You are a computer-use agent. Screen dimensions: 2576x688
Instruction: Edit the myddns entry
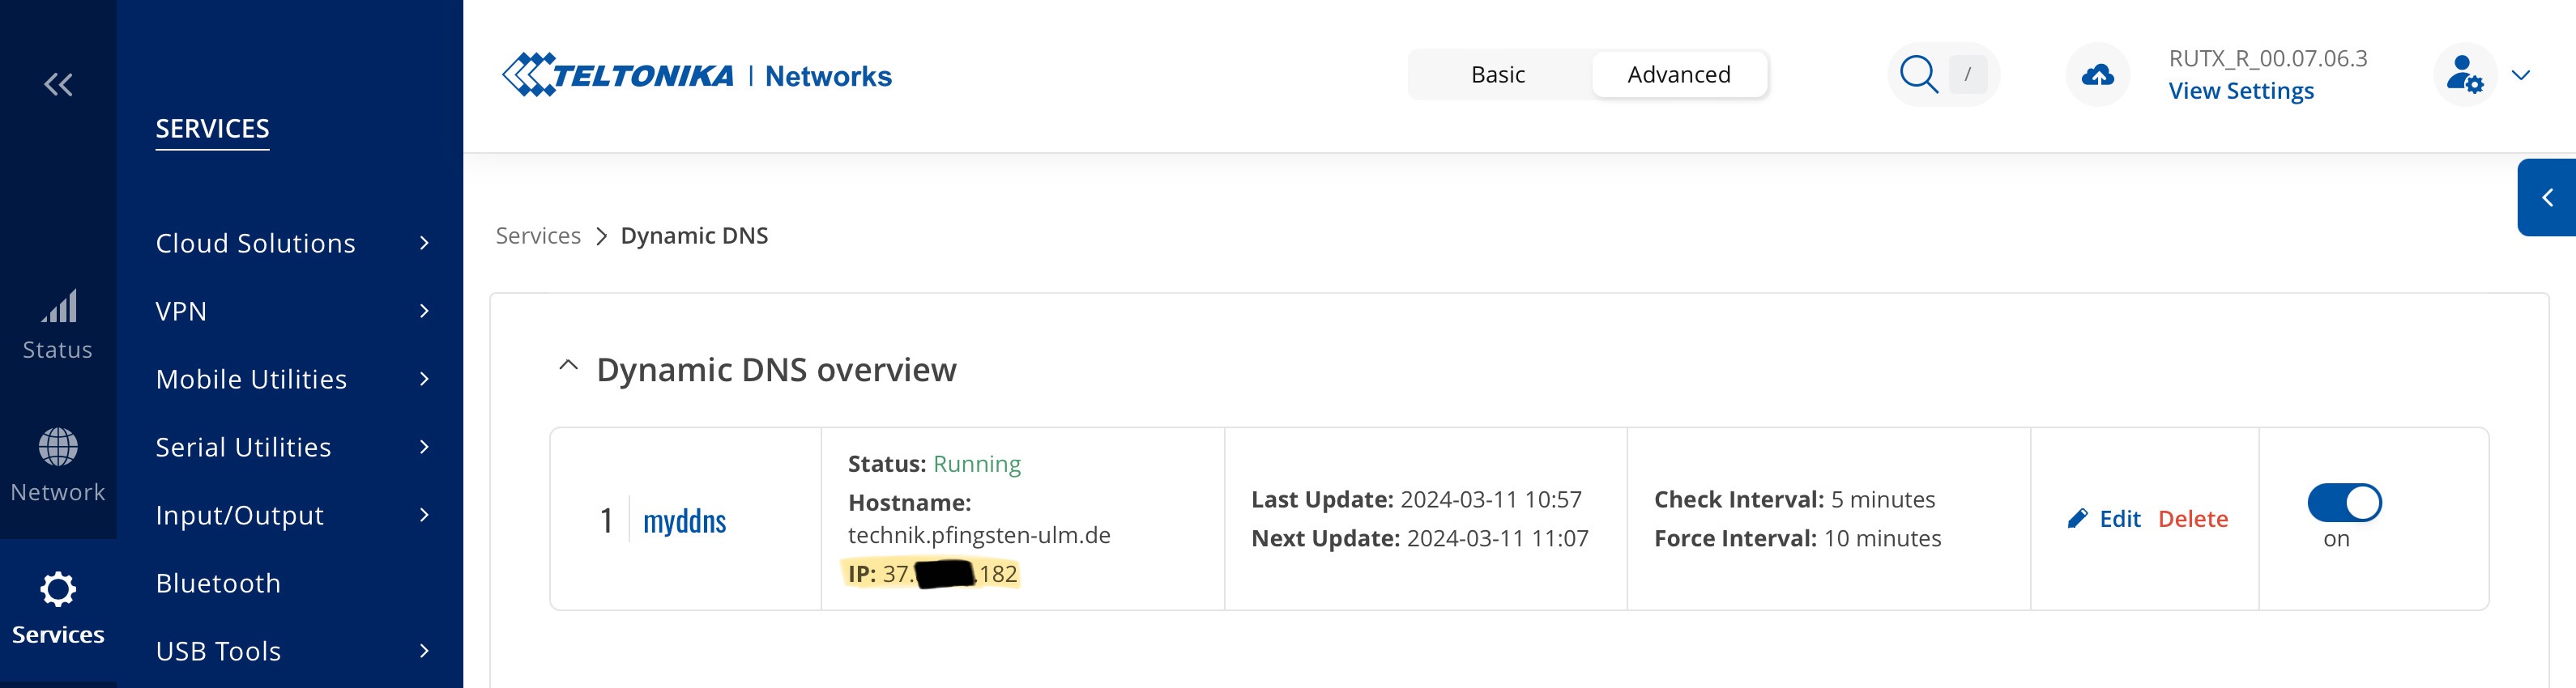(2103, 518)
